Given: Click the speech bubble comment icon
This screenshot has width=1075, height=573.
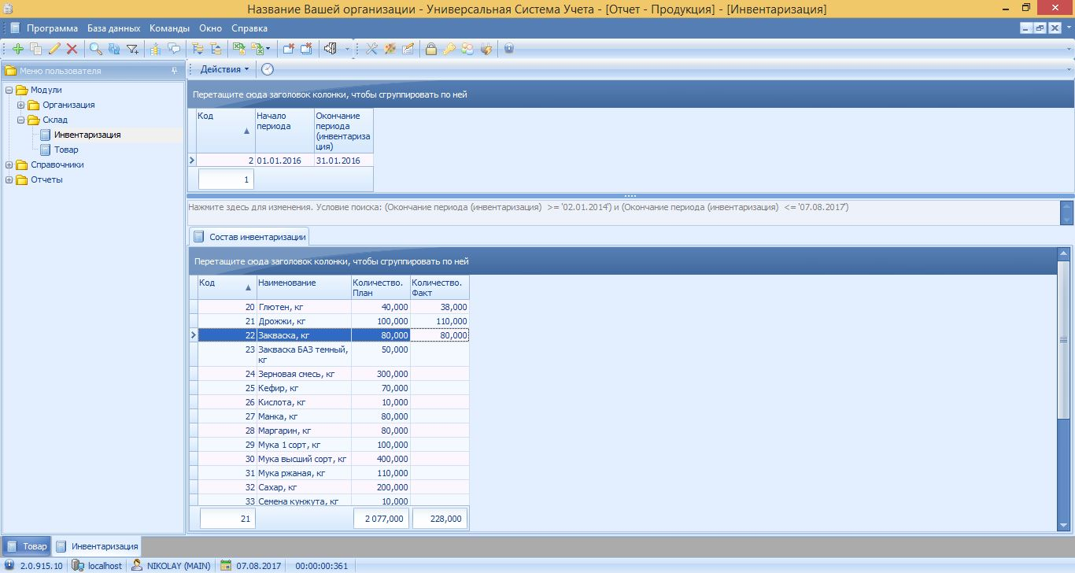Looking at the screenshot, I should 174,49.
